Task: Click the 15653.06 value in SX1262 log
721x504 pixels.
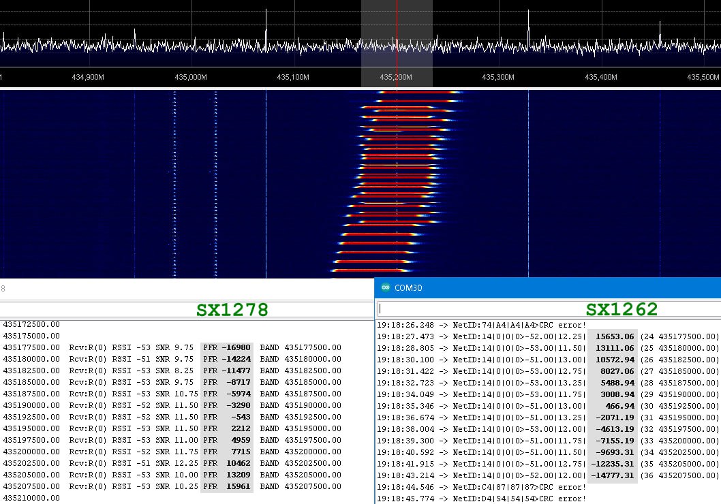Action: click(x=615, y=336)
